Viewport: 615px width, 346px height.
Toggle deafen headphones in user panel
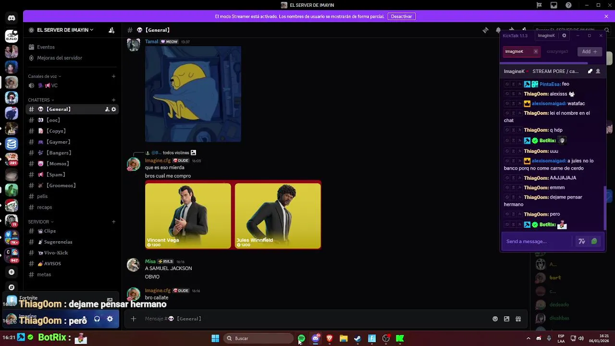pos(97,319)
